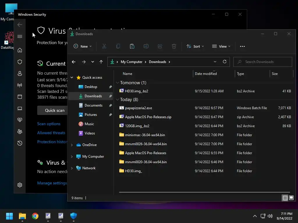Screen dimensions: 298x223
Task: Click the Share icon in Downloads toolbar
Action: coord(160,46)
